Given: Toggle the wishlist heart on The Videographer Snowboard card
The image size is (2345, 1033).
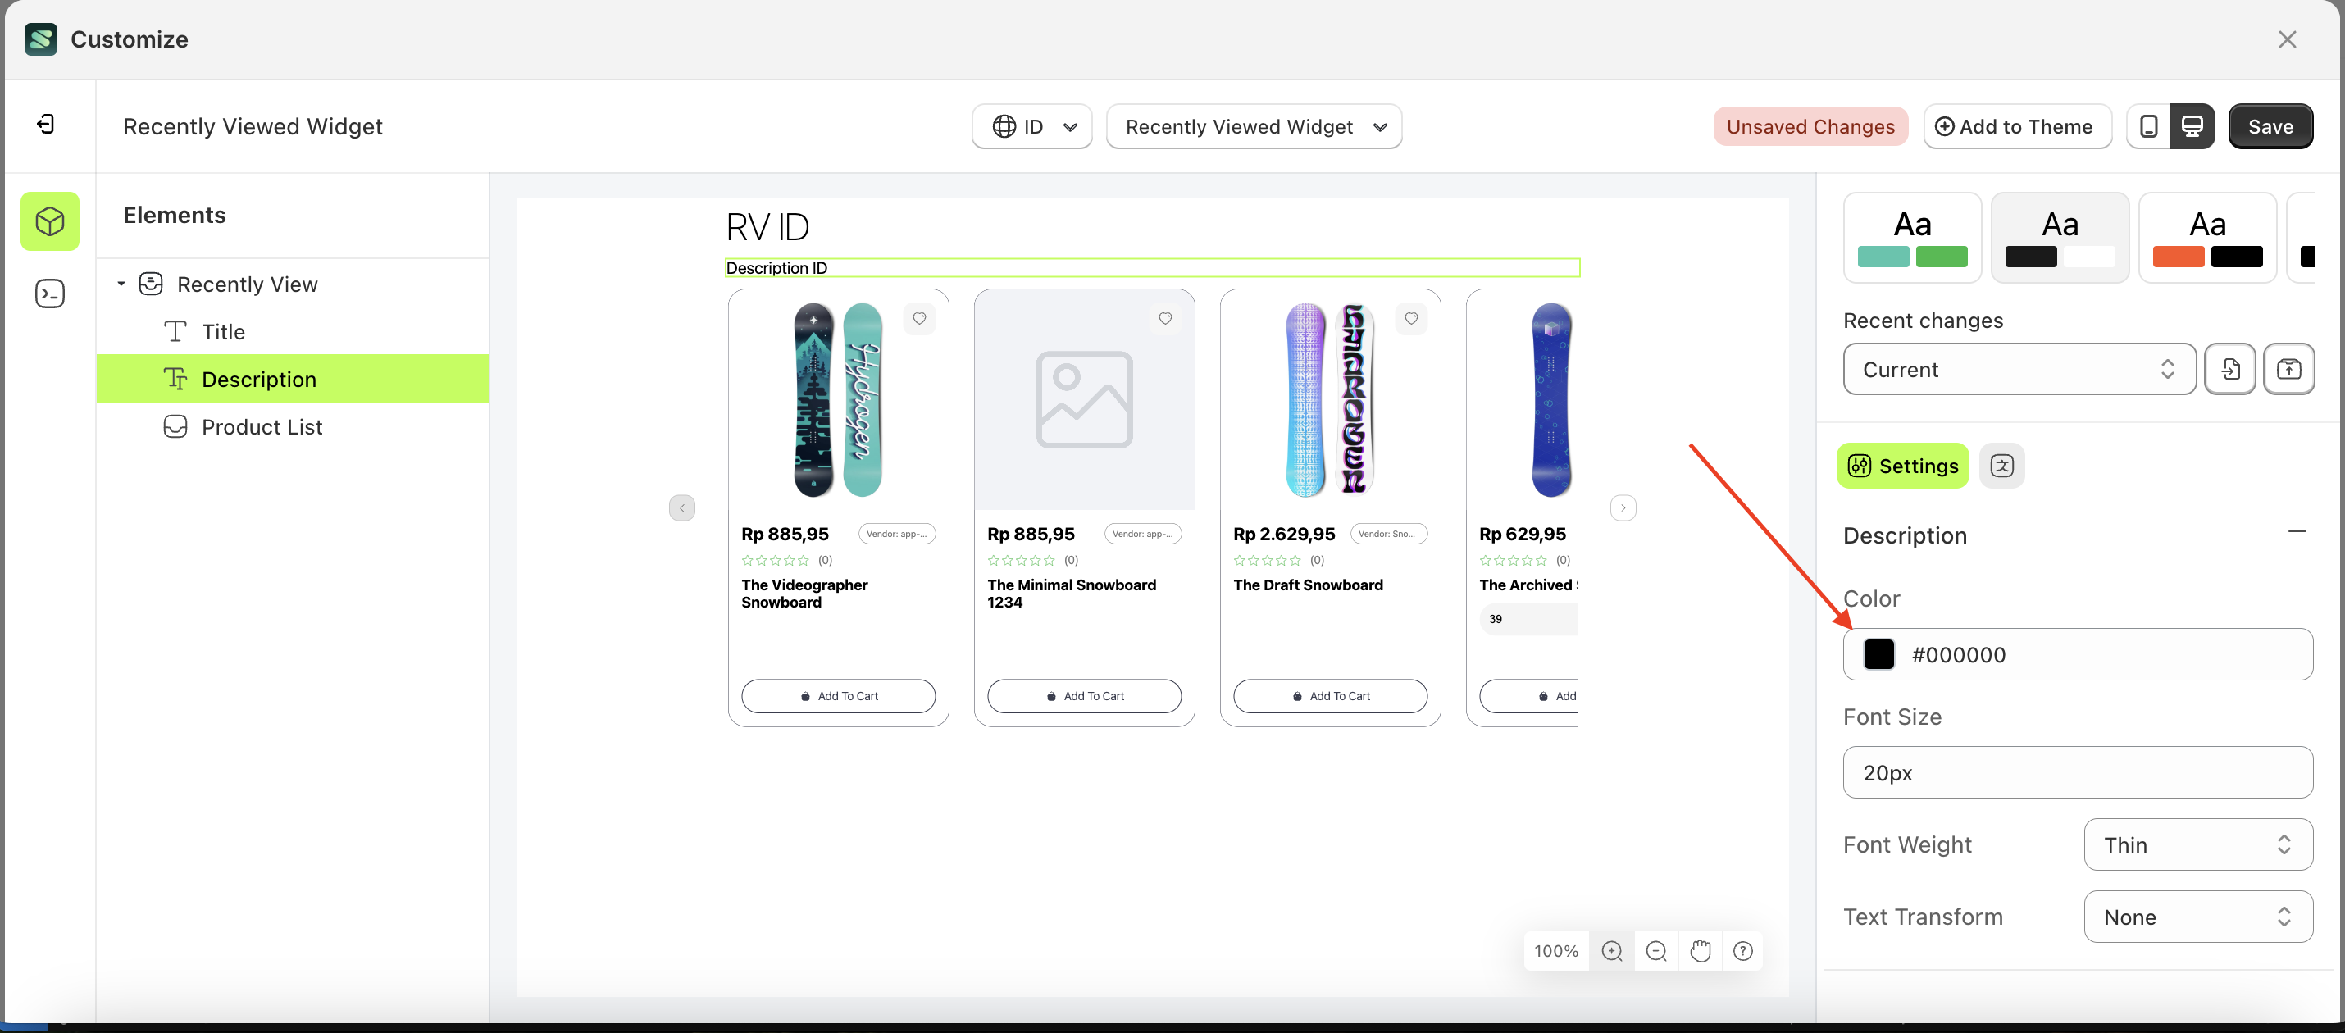Looking at the screenshot, I should coord(919,319).
